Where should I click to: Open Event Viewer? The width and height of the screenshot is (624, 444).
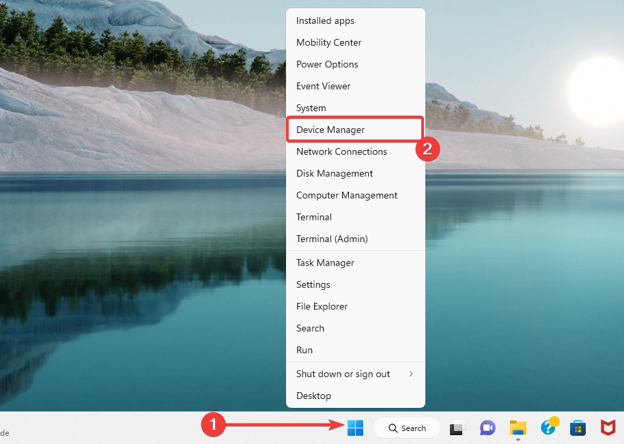(323, 86)
